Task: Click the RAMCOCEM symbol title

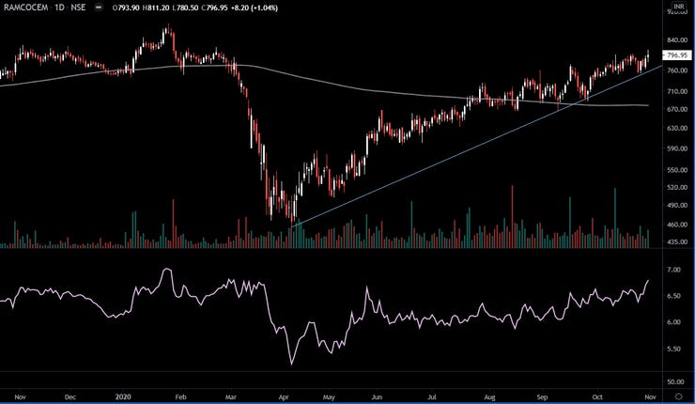Action: pos(25,8)
